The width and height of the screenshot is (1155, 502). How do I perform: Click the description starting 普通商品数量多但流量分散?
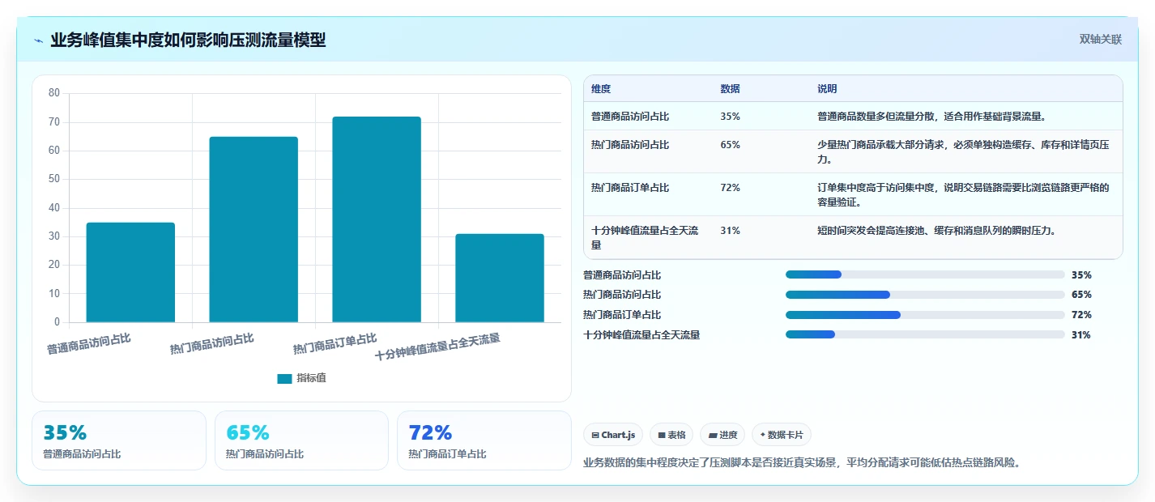pyautogui.click(x=932, y=117)
